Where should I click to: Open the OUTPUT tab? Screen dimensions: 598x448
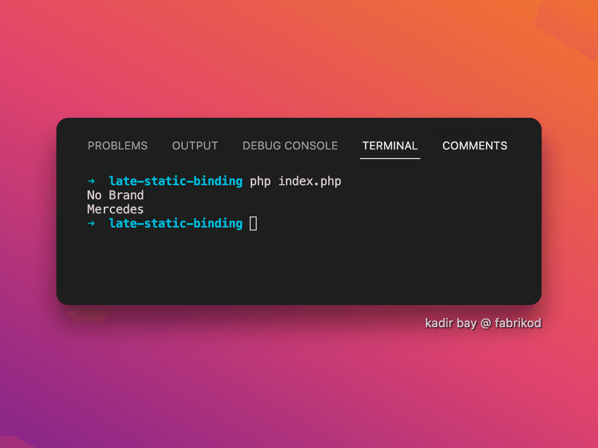pos(195,145)
